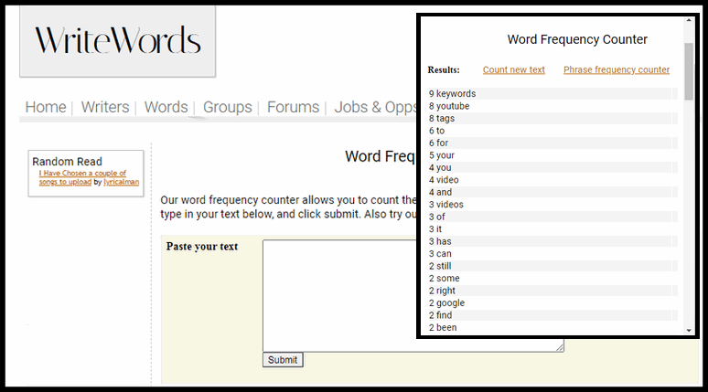The width and height of the screenshot is (708, 392).
Task: Open the Words navigation item
Action: click(166, 107)
